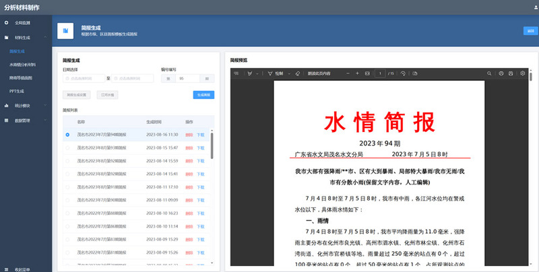The image size is (539, 272).
Task: Expand the 数据管理 menu chevron
Action: pos(45,121)
